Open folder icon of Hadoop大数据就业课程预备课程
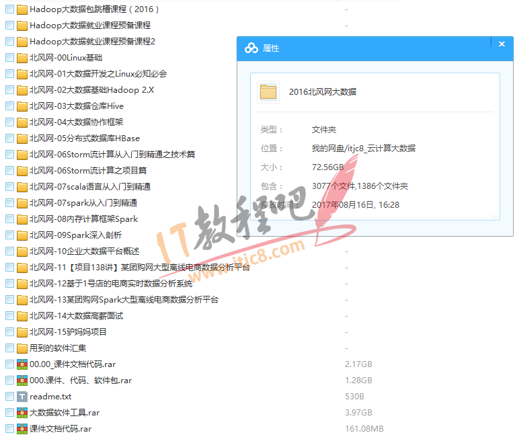The width and height of the screenshot is (515, 437). (x=22, y=26)
